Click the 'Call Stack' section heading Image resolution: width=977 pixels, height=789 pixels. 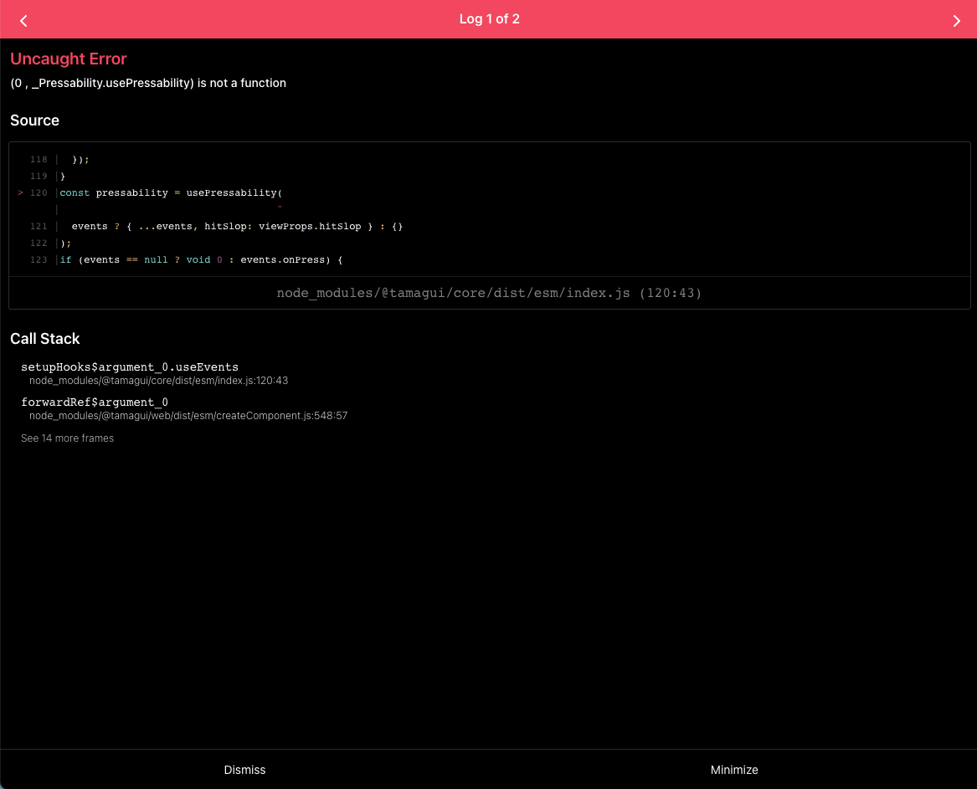point(45,338)
